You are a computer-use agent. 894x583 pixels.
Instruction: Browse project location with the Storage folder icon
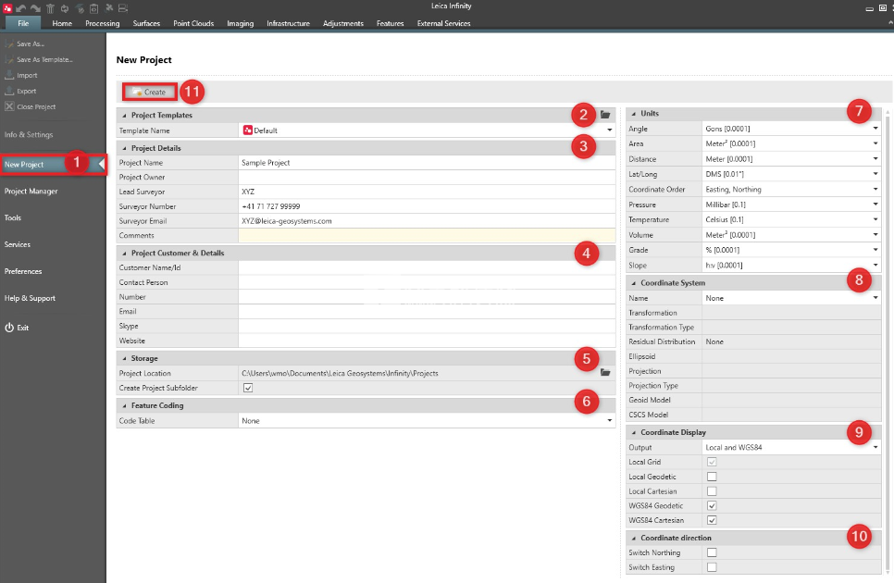pos(605,372)
